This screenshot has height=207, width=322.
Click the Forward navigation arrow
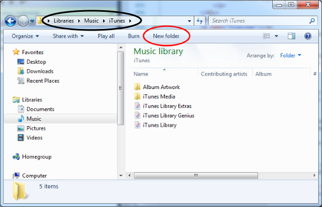coord(23,21)
